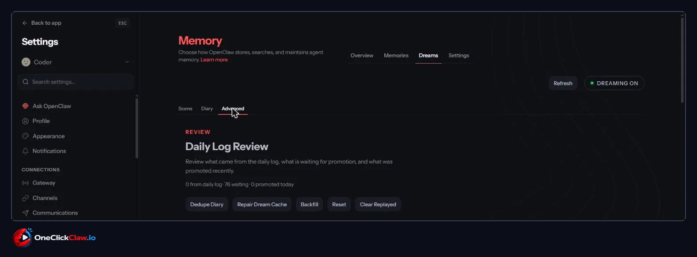The image size is (697, 257).
Task: Click the Notifications bell icon
Action: click(x=26, y=151)
